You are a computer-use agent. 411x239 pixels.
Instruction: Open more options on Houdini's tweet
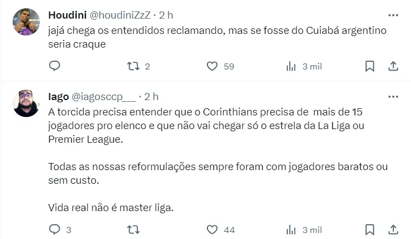(x=393, y=15)
